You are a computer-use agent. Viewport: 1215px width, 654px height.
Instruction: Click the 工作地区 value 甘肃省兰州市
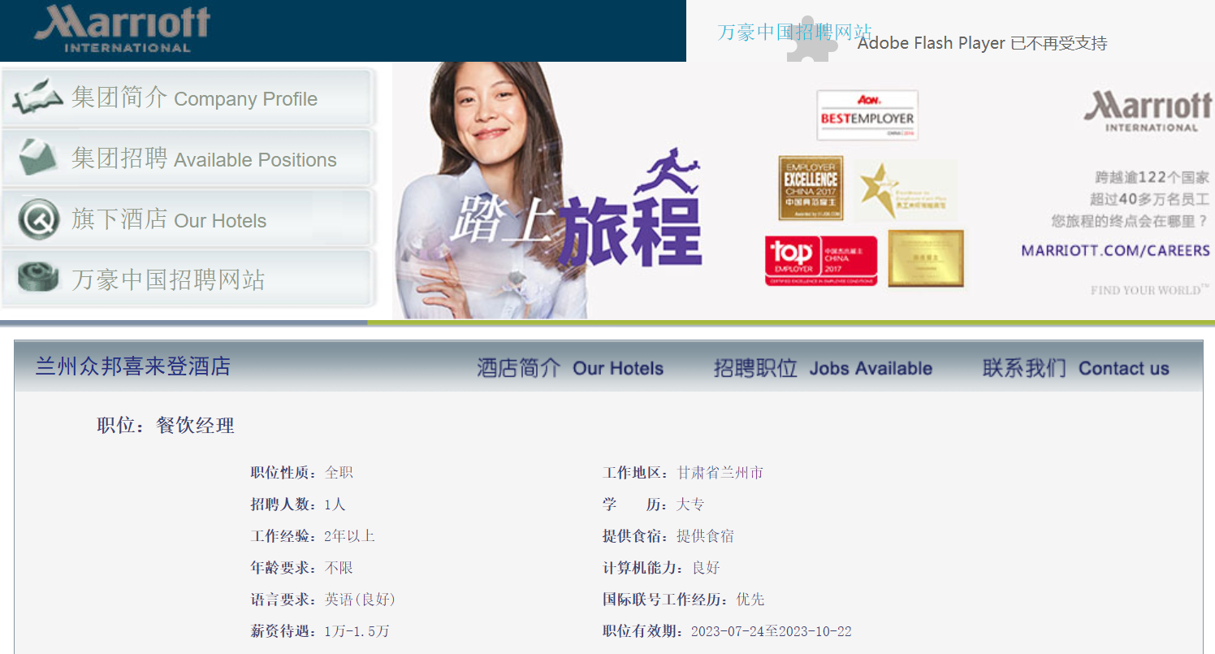pyautogui.click(x=720, y=473)
